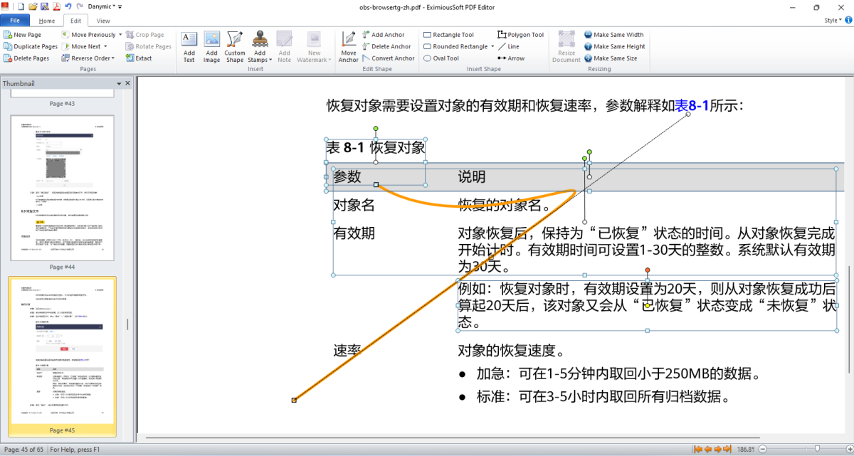Select the Move Anchor tool
Image resolution: width=854 pixels, height=456 pixels.
(348, 46)
